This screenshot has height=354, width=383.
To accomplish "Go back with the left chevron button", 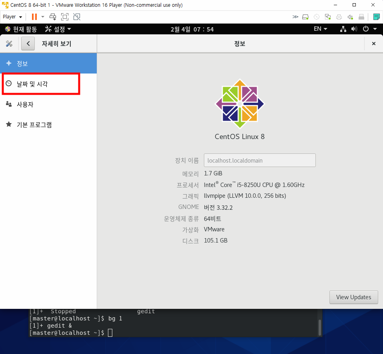I will click(x=28, y=44).
